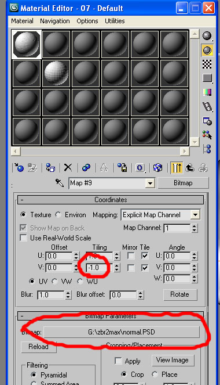Toggle Show End Result icon
The height and width of the screenshot is (385, 220).
point(177,168)
